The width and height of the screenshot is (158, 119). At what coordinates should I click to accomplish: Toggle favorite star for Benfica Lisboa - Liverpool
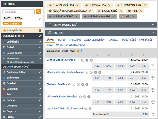(x=78, y=60)
